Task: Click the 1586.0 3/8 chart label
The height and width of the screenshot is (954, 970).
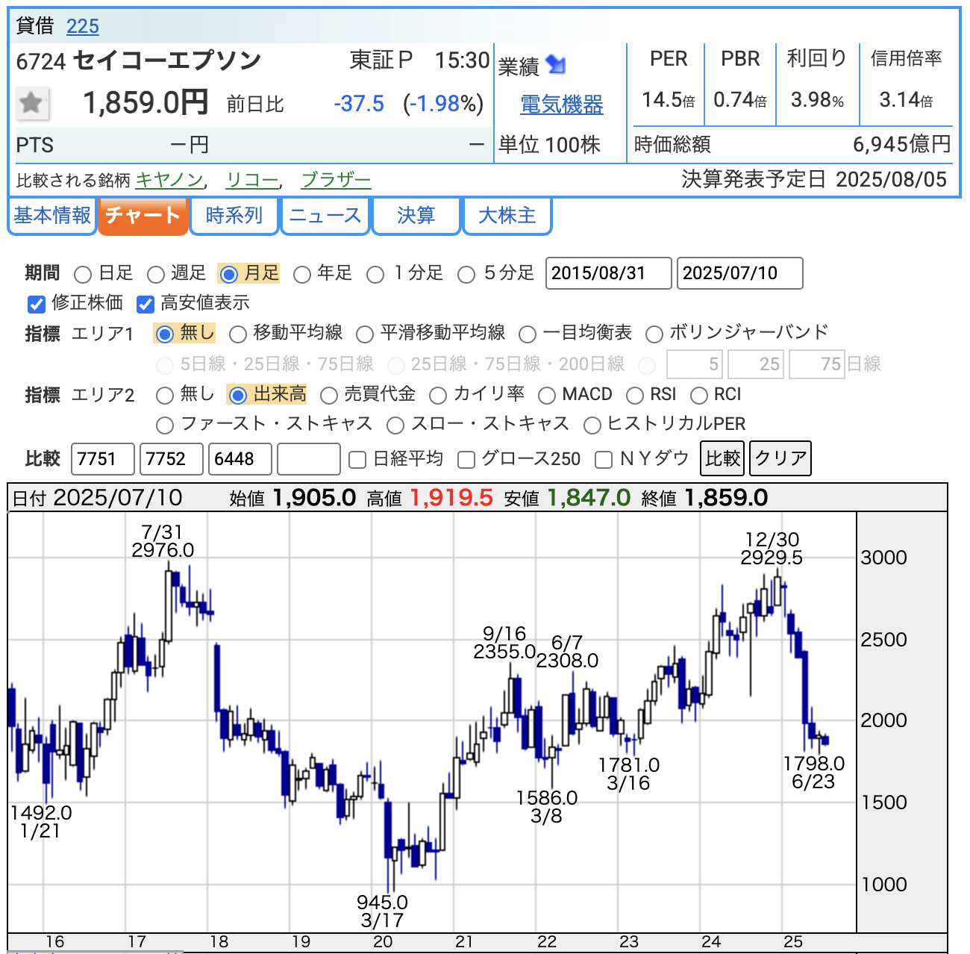Action: point(547,807)
